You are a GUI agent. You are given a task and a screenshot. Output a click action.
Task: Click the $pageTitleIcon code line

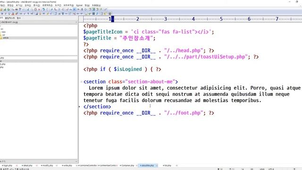click(x=149, y=32)
